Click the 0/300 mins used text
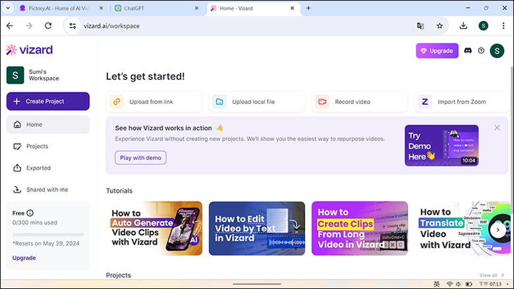 point(35,223)
